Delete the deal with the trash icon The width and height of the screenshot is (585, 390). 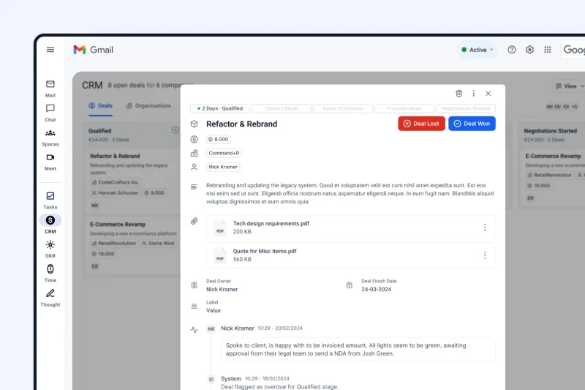459,94
